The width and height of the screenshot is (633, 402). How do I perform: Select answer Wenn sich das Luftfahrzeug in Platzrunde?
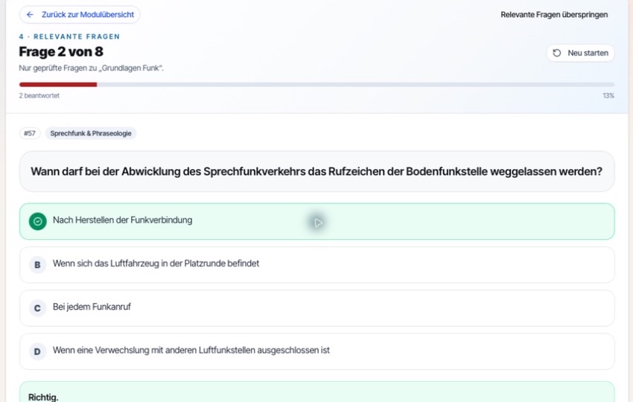point(317,265)
